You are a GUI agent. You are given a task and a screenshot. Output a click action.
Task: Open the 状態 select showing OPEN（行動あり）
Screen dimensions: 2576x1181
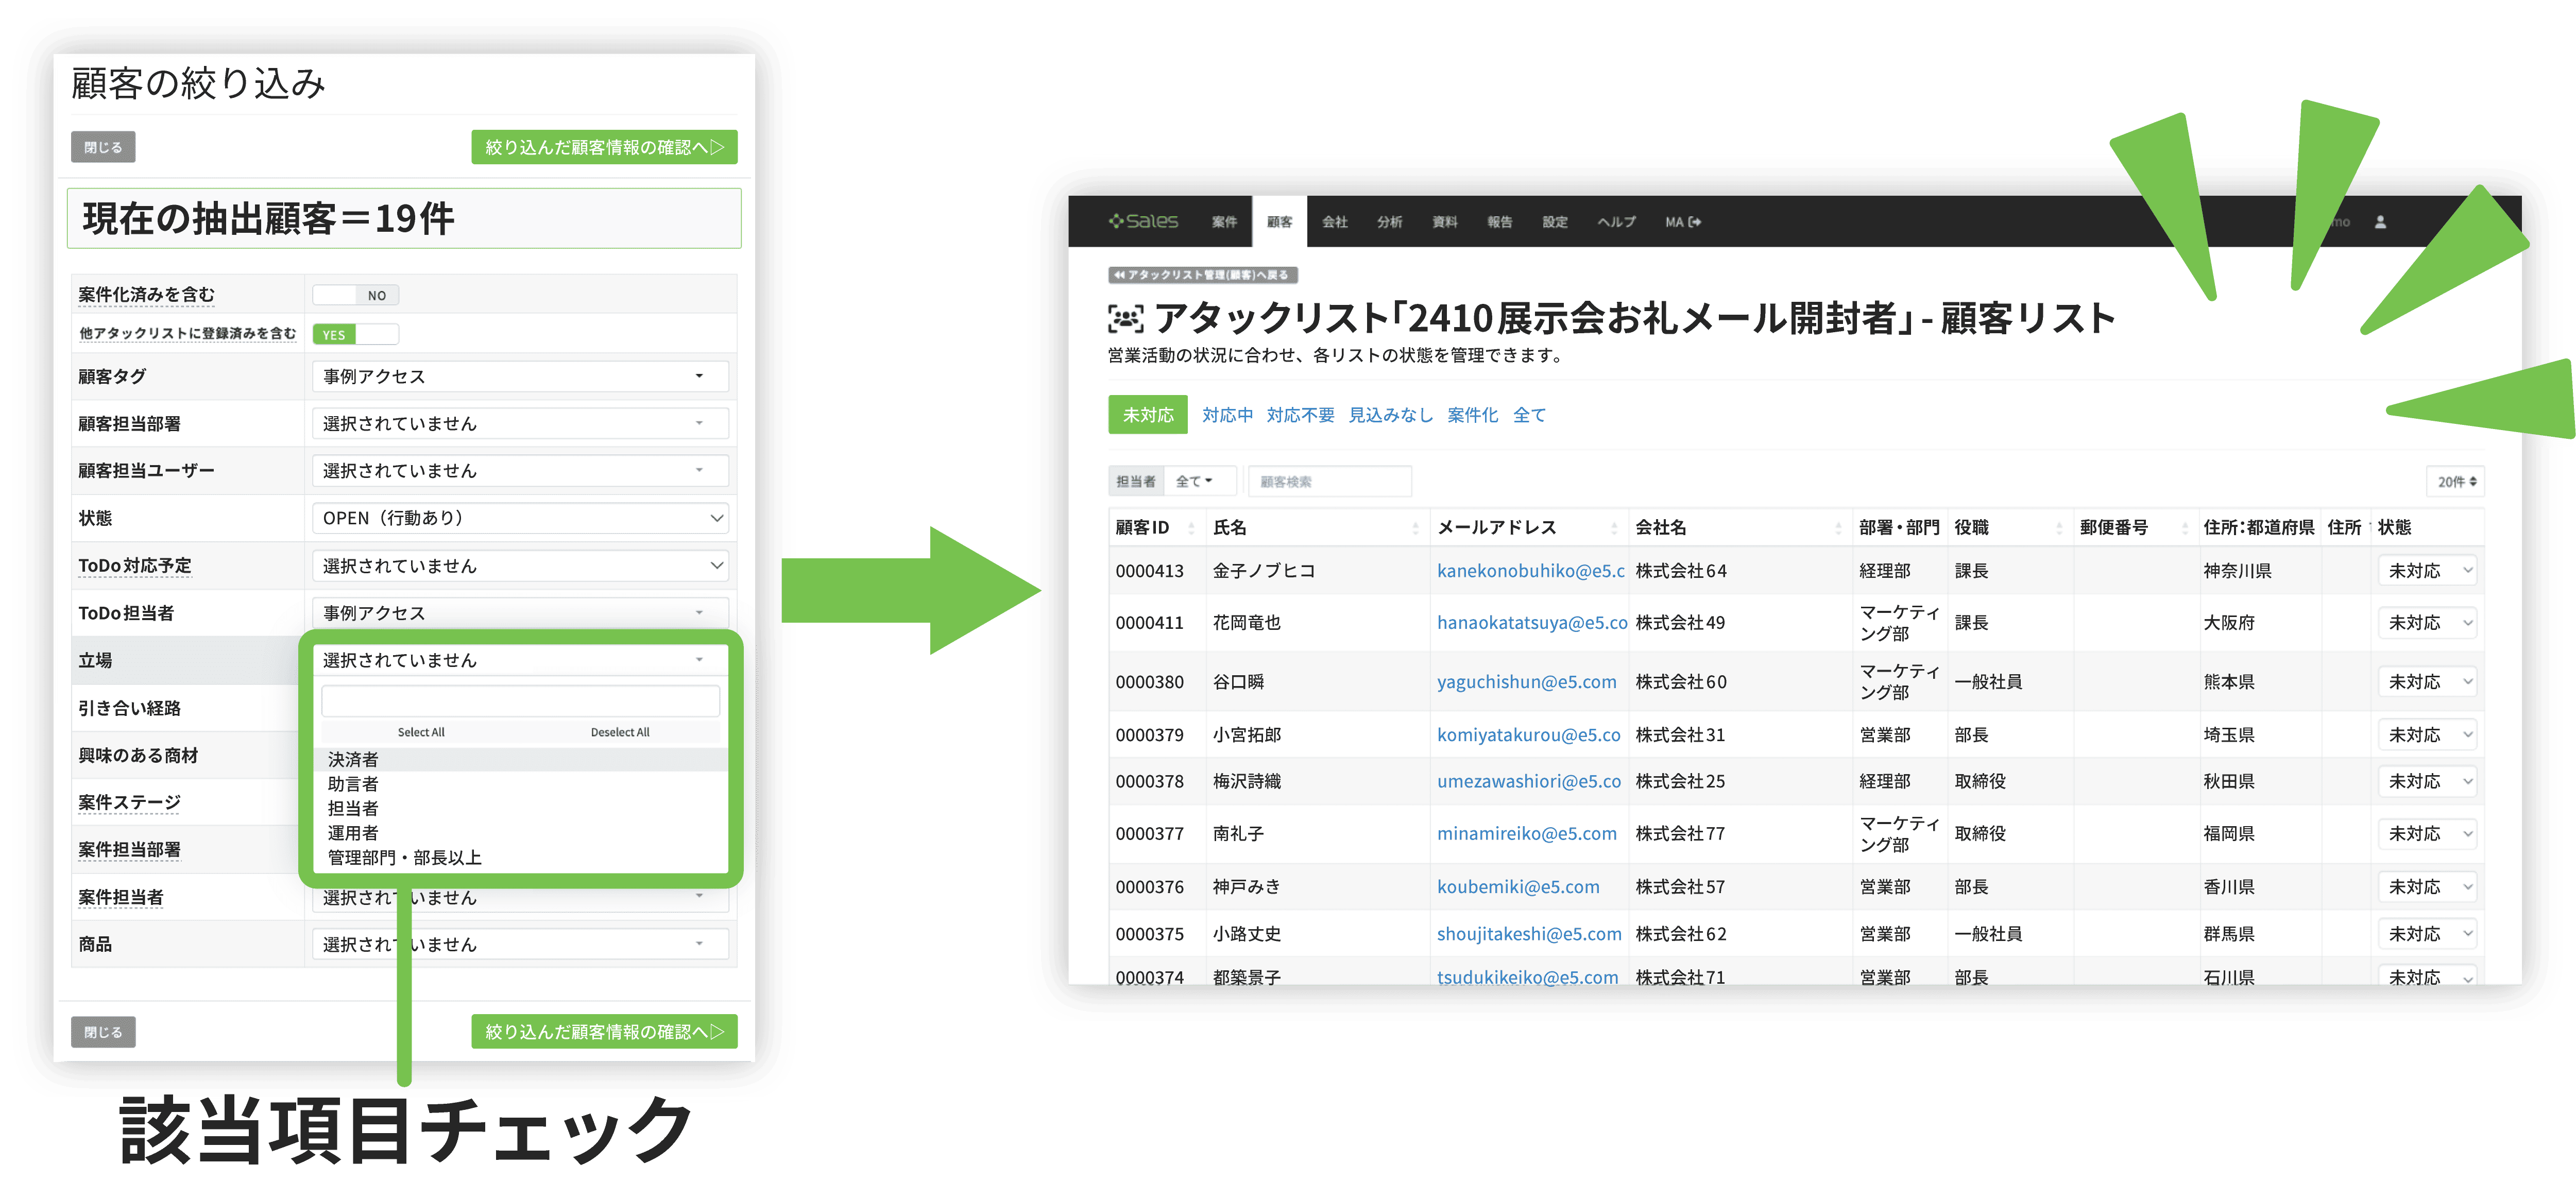point(519,518)
